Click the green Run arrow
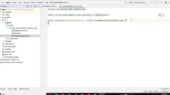The image size is (170, 95). point(151,2)
